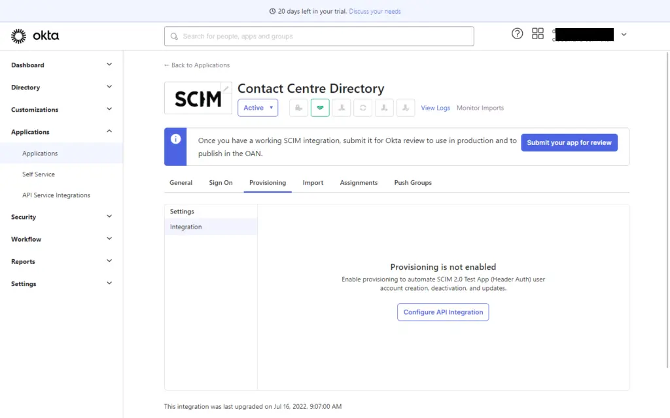This screenshot has height=418, width=670.
Task: Click Configure API Integration
Action: (442, 312)
